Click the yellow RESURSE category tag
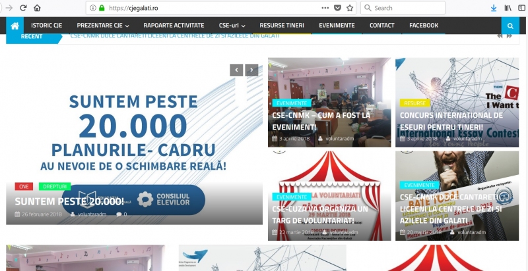 pos(415,103)
